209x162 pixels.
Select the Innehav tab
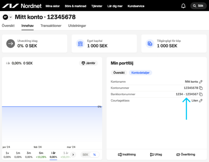(27, 26)
